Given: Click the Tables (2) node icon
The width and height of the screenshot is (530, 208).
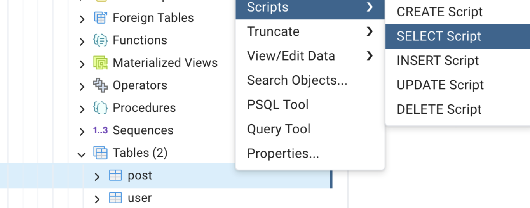Looking at the screenshot, I should tap(100, 153).
